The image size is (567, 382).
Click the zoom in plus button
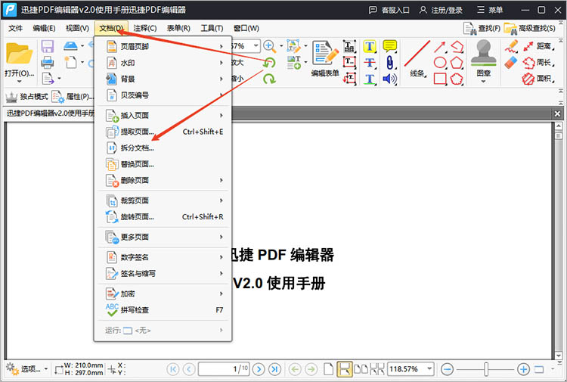tap(523, 369)
